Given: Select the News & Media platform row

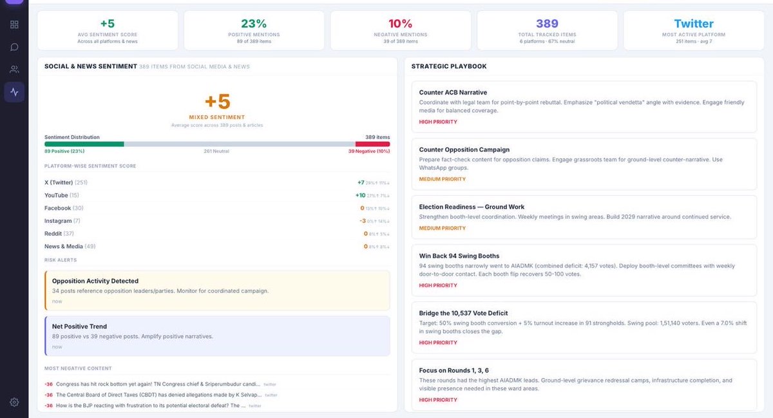Looking at the screenshot, I should [x=217, y=247].
